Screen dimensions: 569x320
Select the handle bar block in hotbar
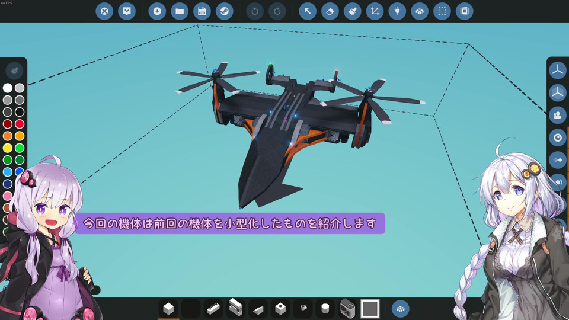tap(213, 309)
